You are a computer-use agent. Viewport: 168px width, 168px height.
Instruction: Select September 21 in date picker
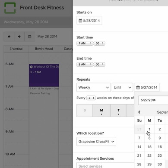[x=139, y=155]
